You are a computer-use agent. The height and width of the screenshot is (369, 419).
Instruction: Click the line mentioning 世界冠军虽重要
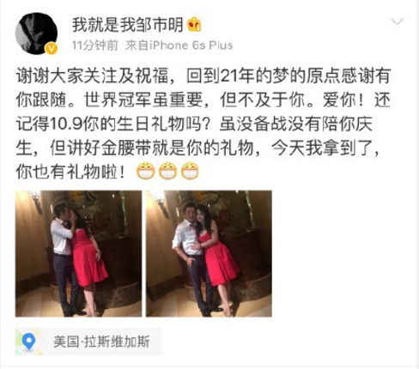[203, 100]
